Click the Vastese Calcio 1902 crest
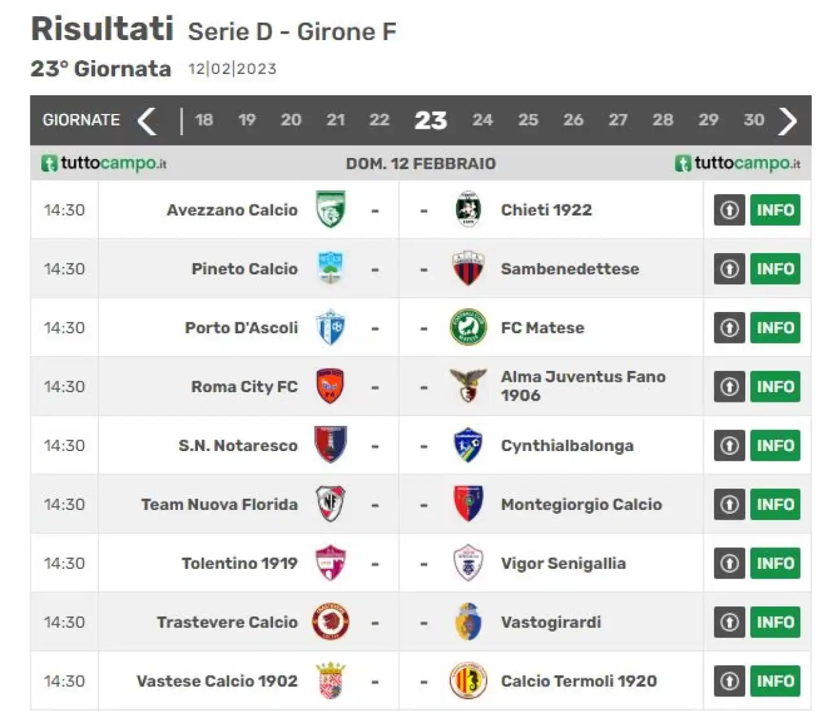Image resolution: width=828 pixels, height=728 pixels. pos(331,680)
